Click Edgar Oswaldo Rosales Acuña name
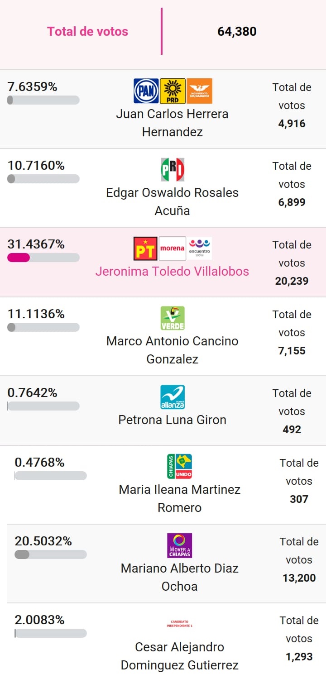This screenshot has width=326, height=688. [x=172, y=201]
